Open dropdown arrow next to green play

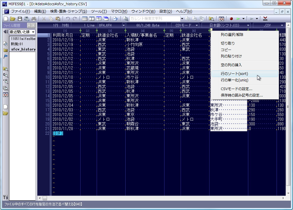(243, 19)
